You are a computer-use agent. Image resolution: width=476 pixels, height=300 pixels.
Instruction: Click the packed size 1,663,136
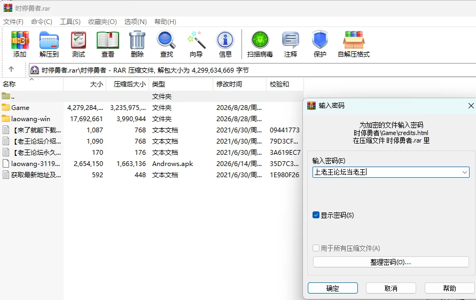(131, 164)
